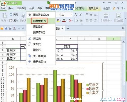Open the 插入 ribbon tab
The image size is (127, 102).
11,8
